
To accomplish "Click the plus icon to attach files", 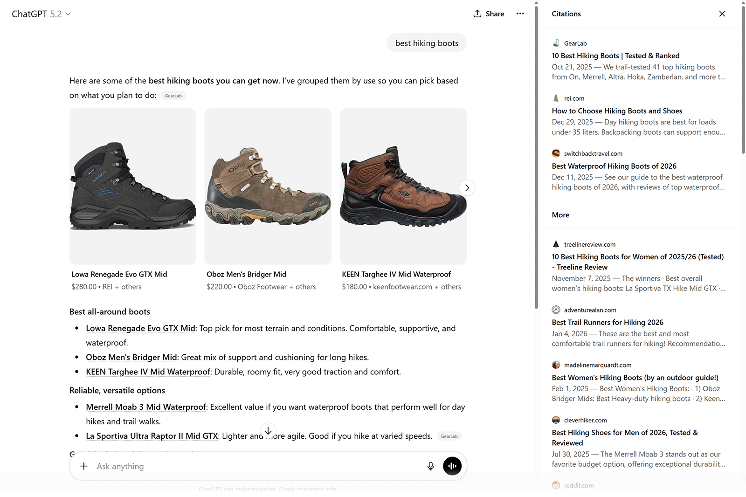I will [84, 466].
